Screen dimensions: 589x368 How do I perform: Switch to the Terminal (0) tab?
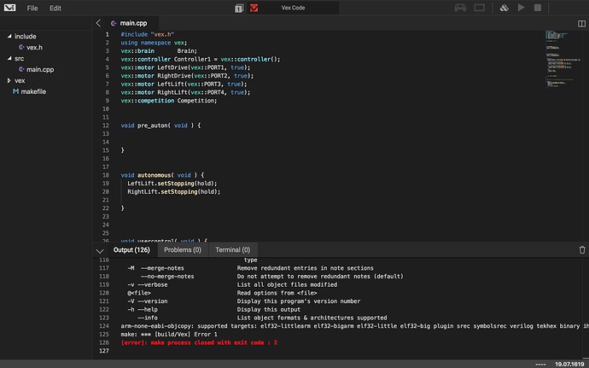[x=231, y=249]
